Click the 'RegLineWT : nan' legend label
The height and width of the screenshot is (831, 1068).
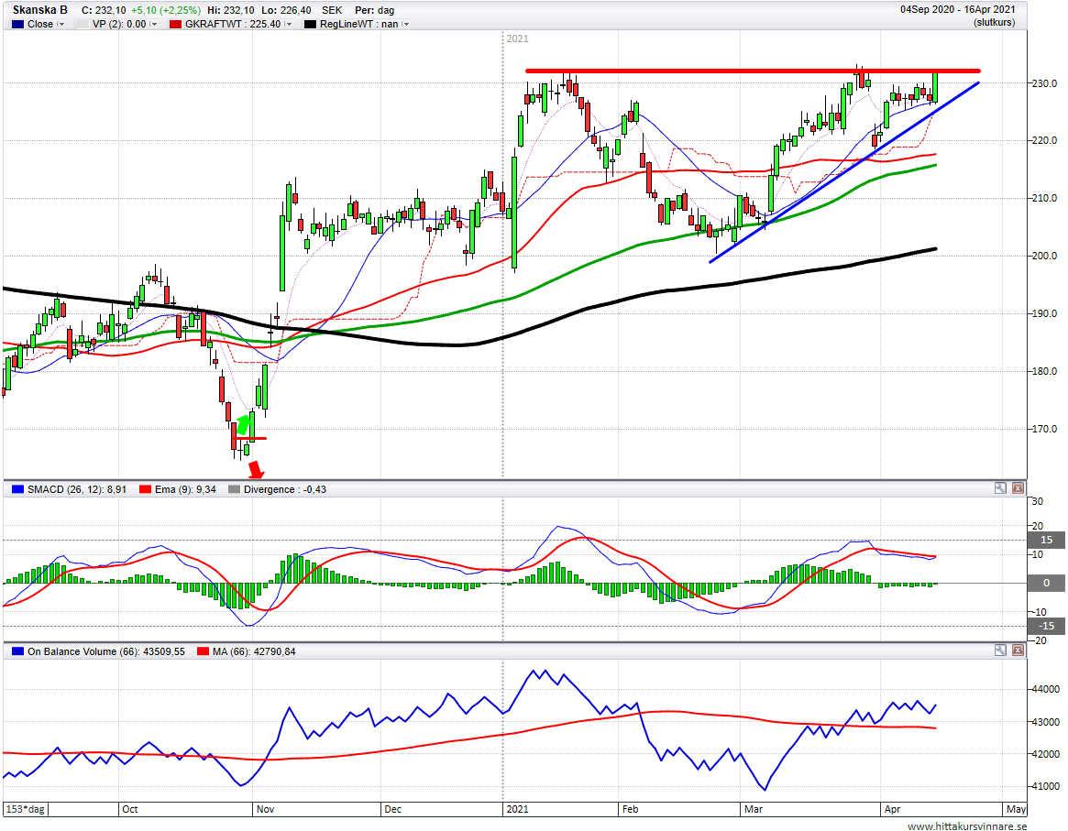tap(359, 24)
